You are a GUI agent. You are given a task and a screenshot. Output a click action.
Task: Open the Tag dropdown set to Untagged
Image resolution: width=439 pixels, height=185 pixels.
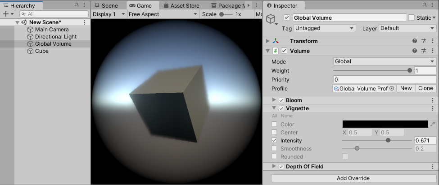[x=325, y=28]
